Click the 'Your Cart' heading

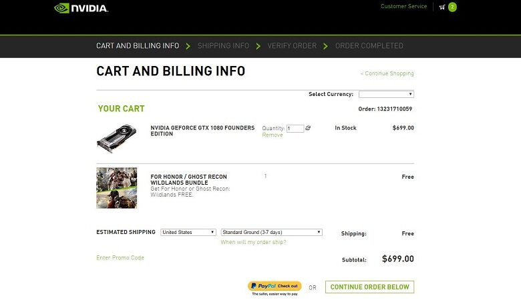point(122,109)
